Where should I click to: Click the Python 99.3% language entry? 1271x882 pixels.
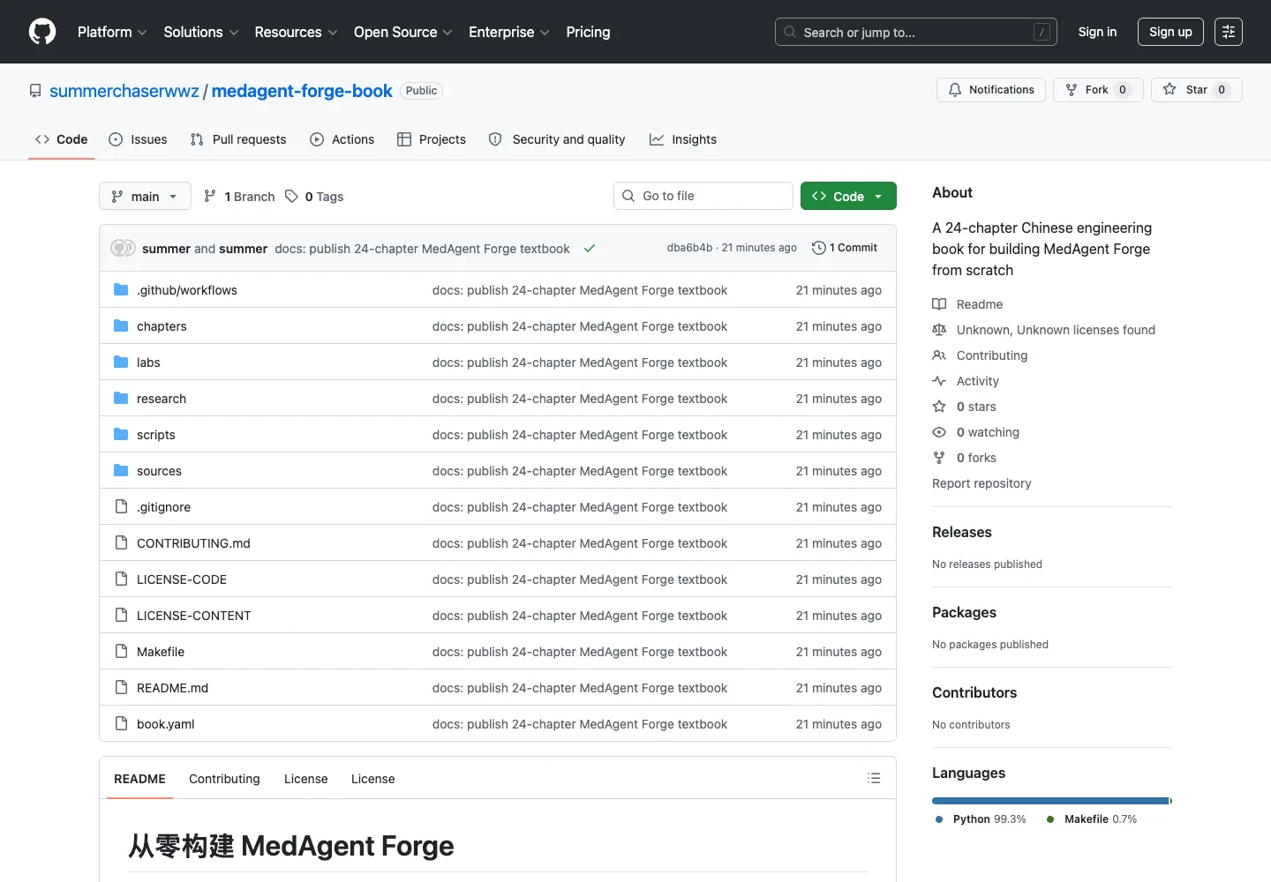pos(981,819)
